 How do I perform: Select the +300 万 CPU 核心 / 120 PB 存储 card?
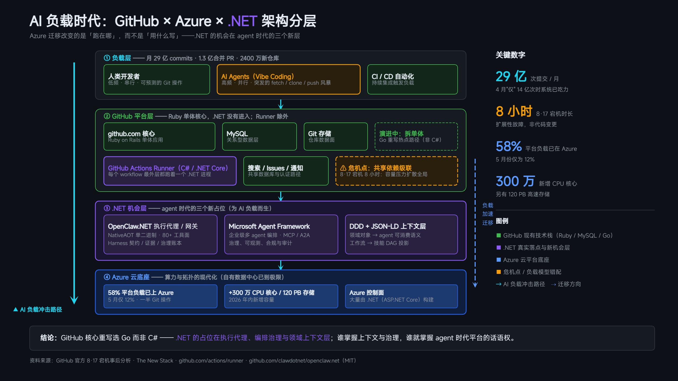(281, 296)
